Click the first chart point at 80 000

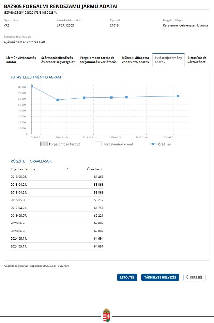(32, 86)
